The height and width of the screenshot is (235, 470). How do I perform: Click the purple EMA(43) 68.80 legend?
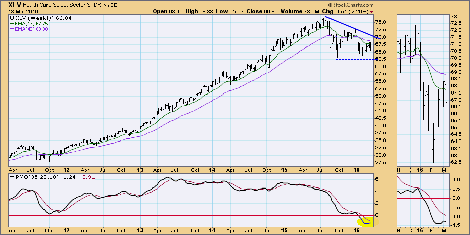click(29, 29)
